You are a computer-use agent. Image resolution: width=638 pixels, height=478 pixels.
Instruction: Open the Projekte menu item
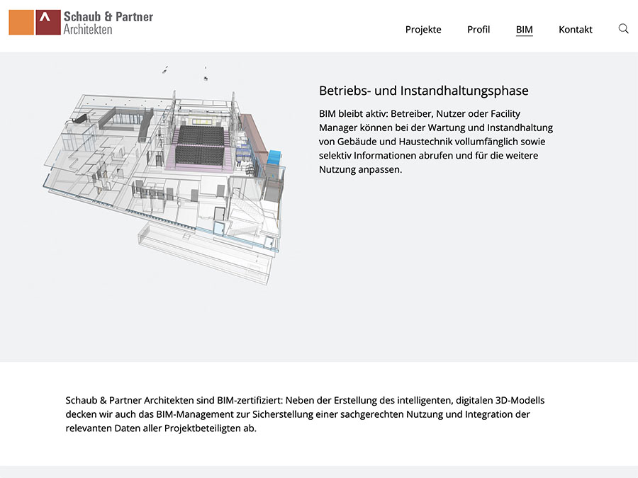tap(423, 30)
